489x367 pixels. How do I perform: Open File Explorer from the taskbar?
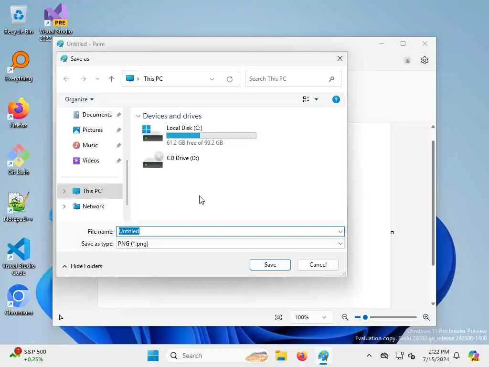(x=281, y=356)
